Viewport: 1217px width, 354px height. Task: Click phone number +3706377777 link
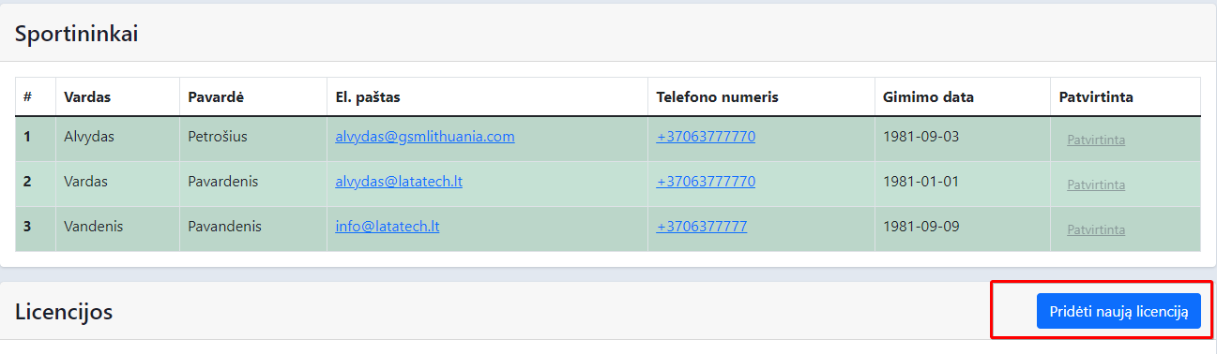[702, 226]
